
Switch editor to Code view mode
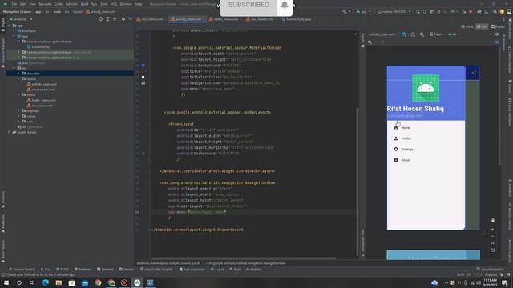click(467, 26)
